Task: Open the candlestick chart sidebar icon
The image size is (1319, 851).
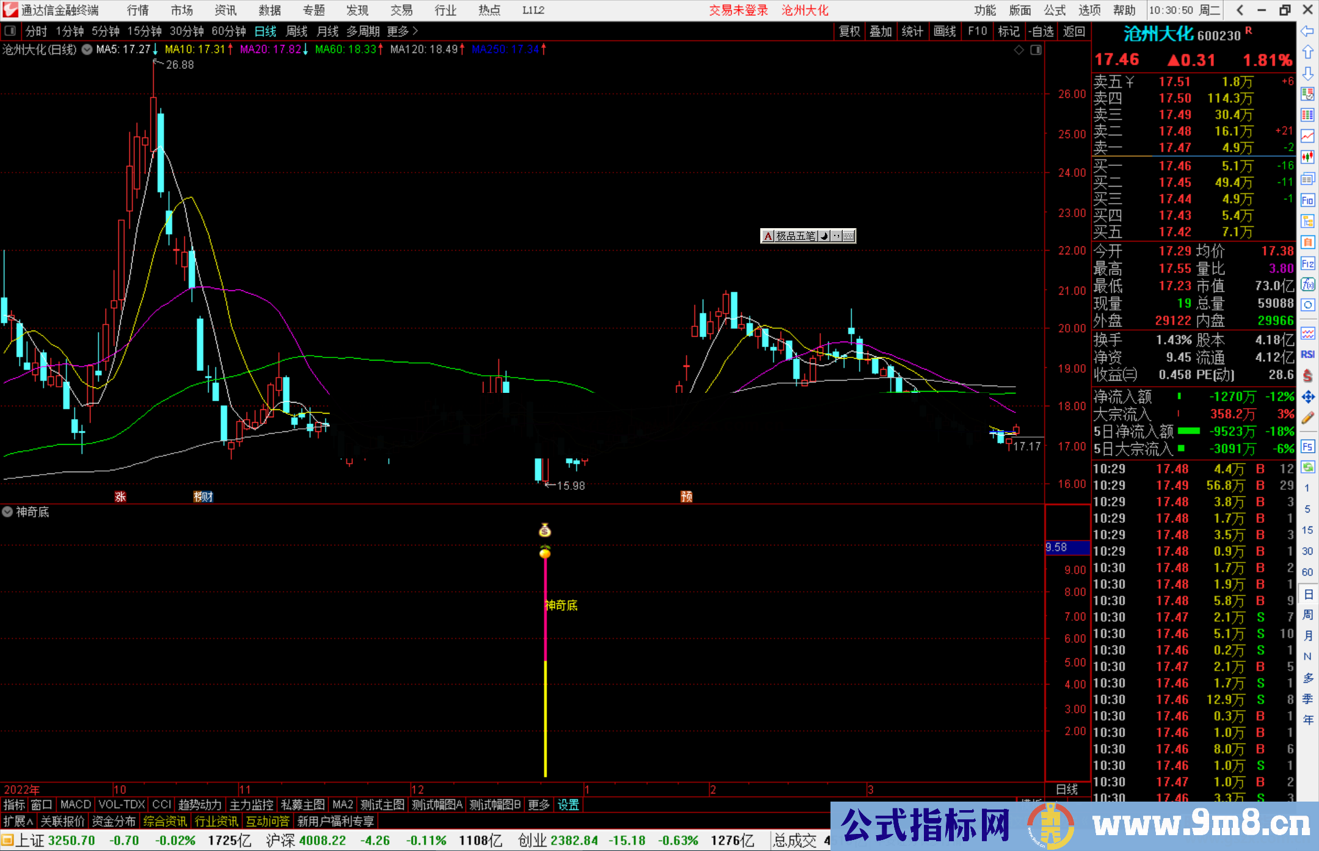Action: (1307, 157)
